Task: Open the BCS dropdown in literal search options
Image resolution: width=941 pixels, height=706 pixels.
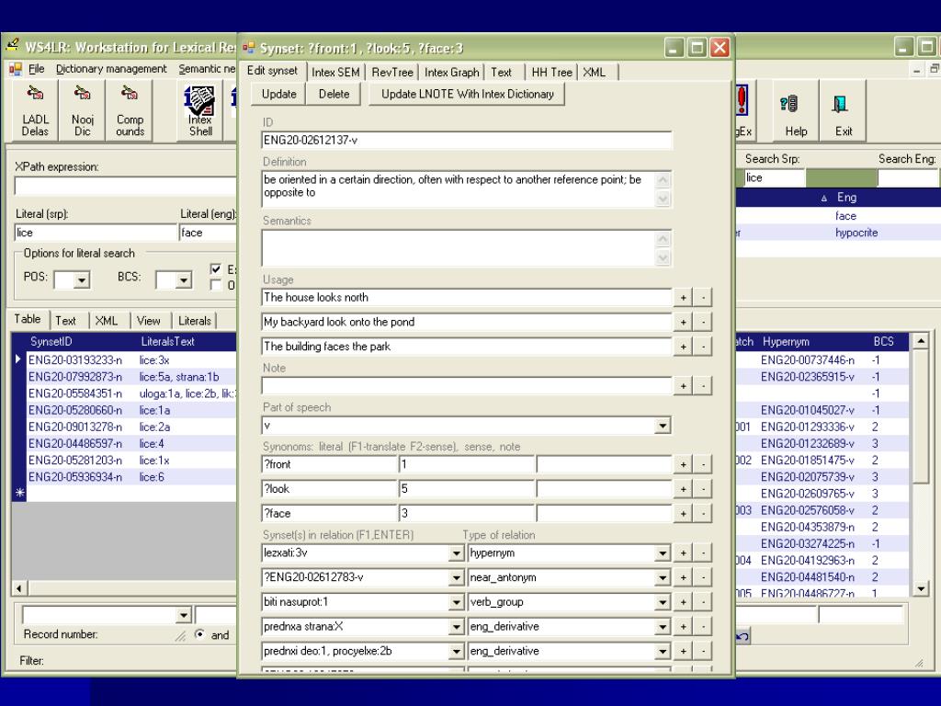Action: click(x=184, y=279)
